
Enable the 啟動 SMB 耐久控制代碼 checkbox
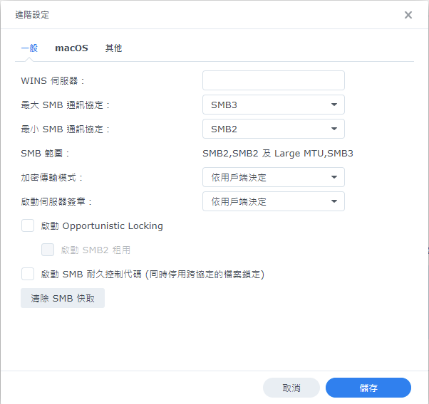[x=28, y=274]
